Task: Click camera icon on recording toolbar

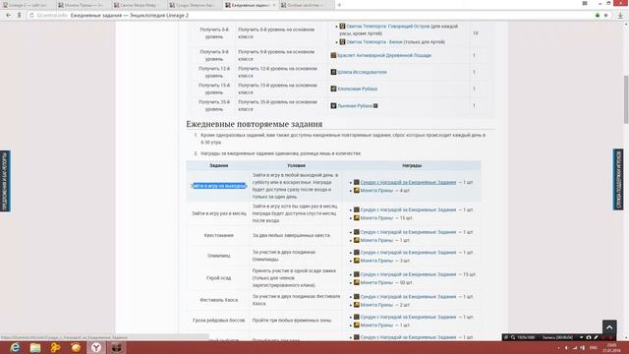Action: tap(589, 337)
